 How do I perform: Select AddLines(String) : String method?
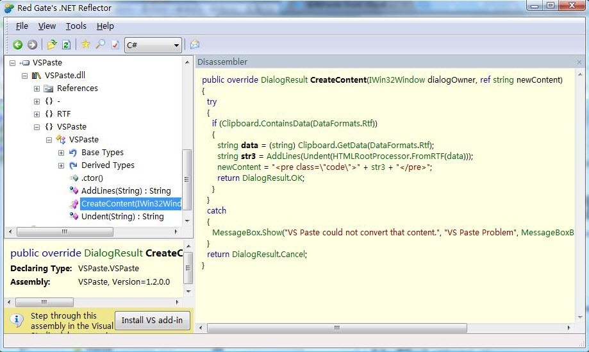pos(126,191)
